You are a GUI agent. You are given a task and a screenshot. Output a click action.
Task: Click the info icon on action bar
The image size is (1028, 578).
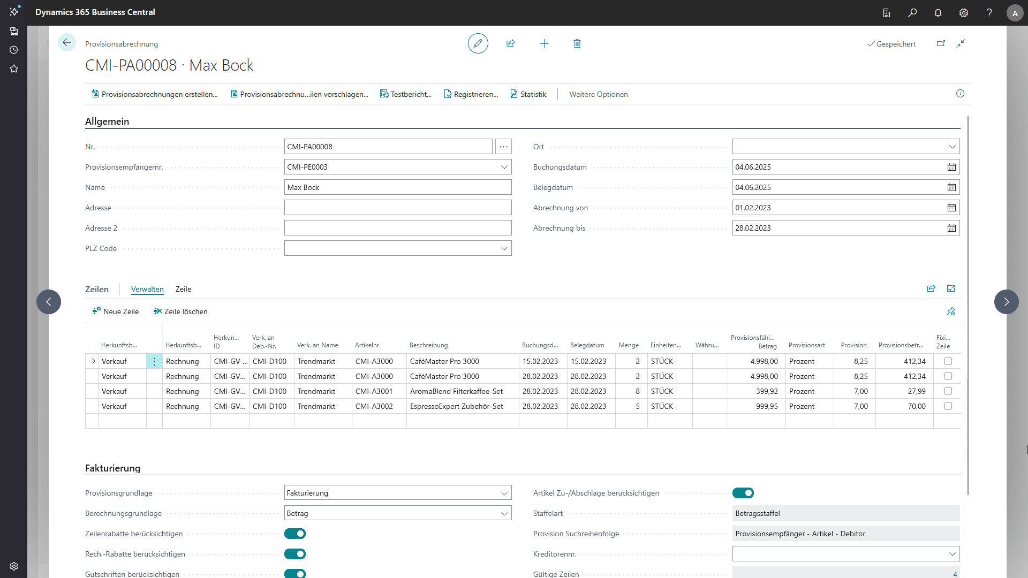[961, 94]
